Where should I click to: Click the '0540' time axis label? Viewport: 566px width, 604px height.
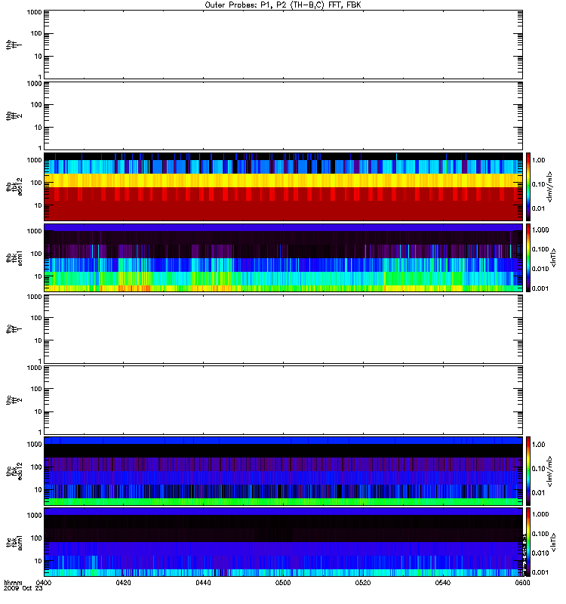pyautogui.click(x=443, y=582)
